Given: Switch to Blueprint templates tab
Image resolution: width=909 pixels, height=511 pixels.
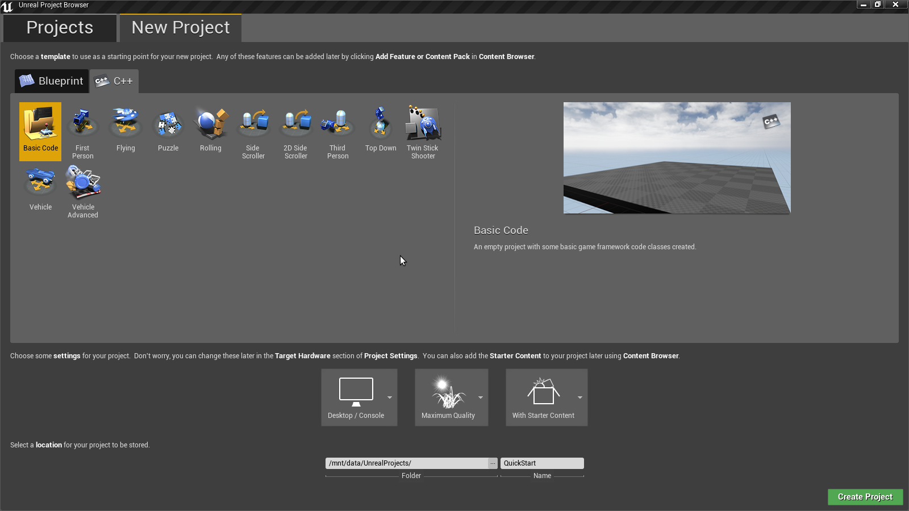Looking at the screenshot, I should 52,81.
